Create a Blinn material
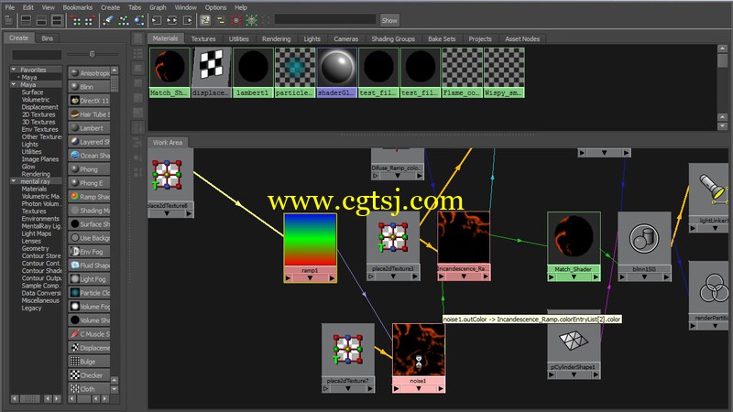 (89, 87)
